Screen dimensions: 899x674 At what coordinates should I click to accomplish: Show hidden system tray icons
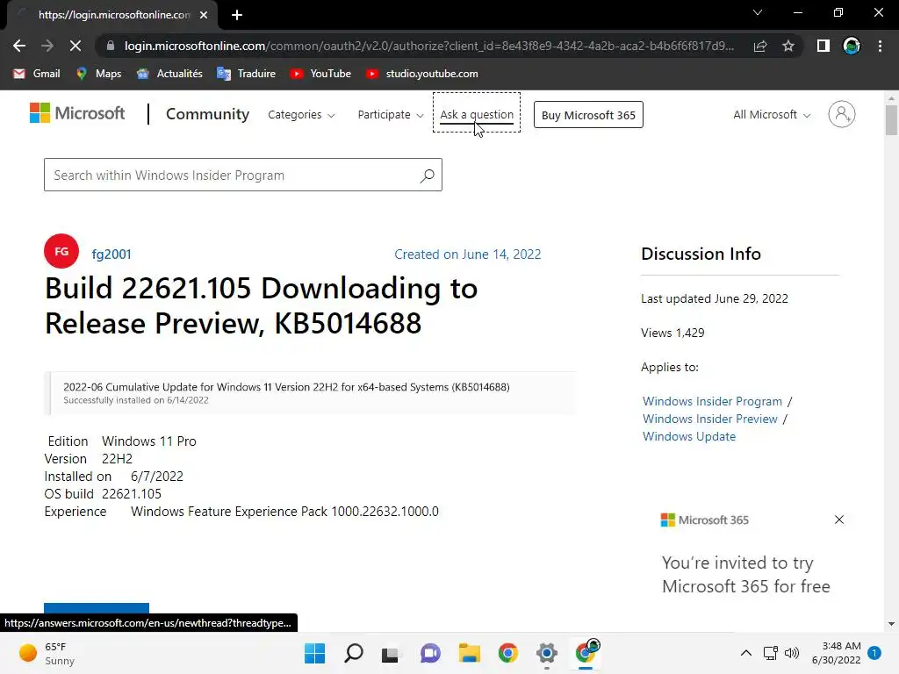click(x=746, y=653)
